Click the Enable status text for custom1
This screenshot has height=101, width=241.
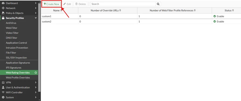click(x=221, y=16)
